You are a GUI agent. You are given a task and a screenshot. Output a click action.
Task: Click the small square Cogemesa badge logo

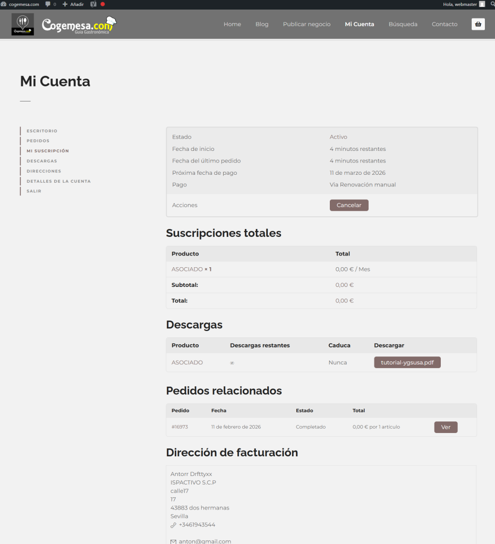pyautogui.click(x=22, y=24)
